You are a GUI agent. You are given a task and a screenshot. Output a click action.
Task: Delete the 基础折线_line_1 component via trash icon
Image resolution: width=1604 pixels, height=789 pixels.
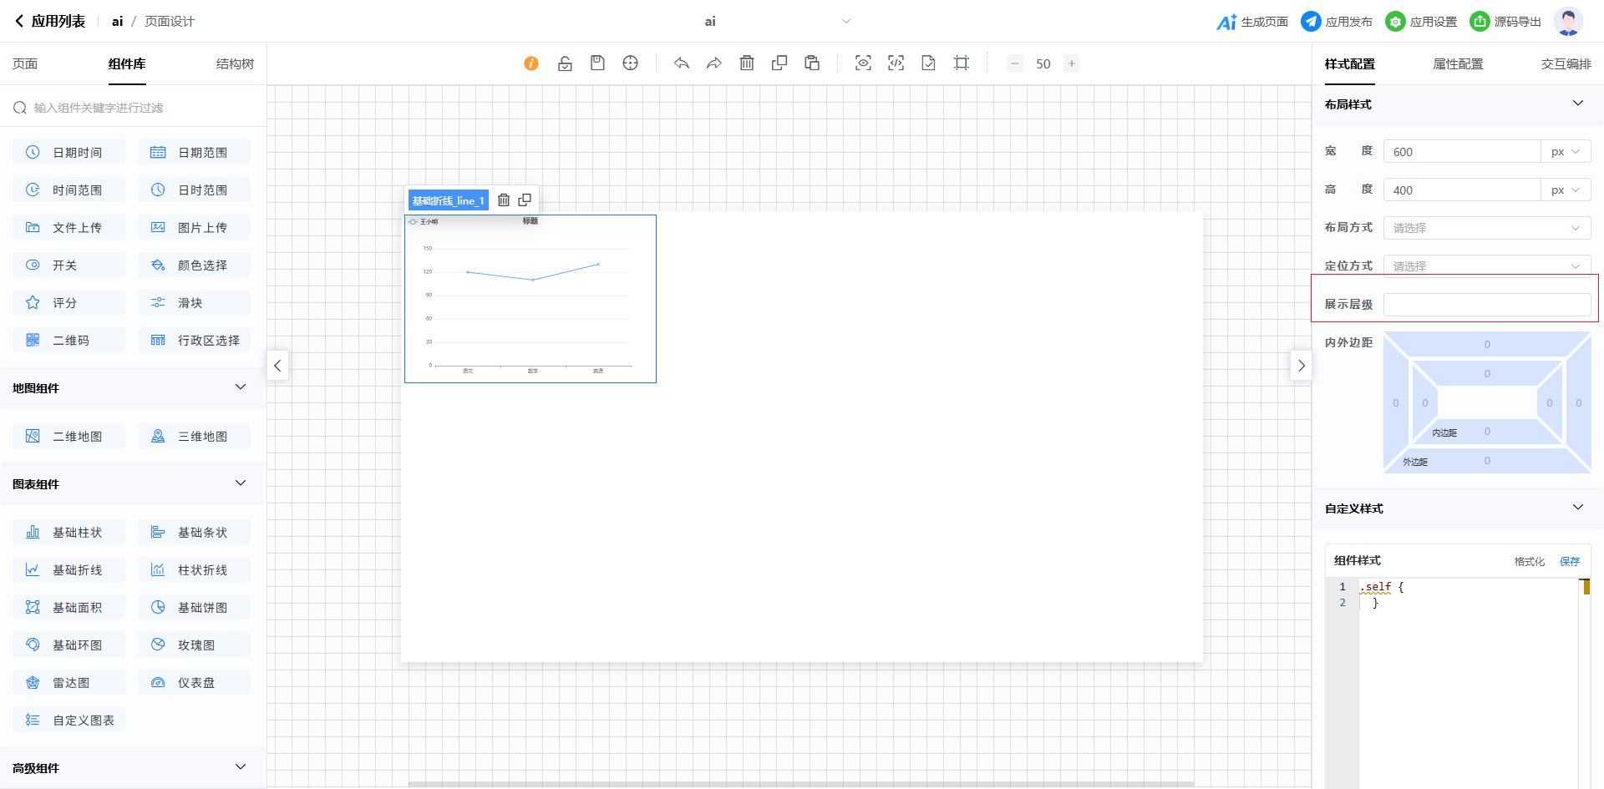tap(504, 200)
